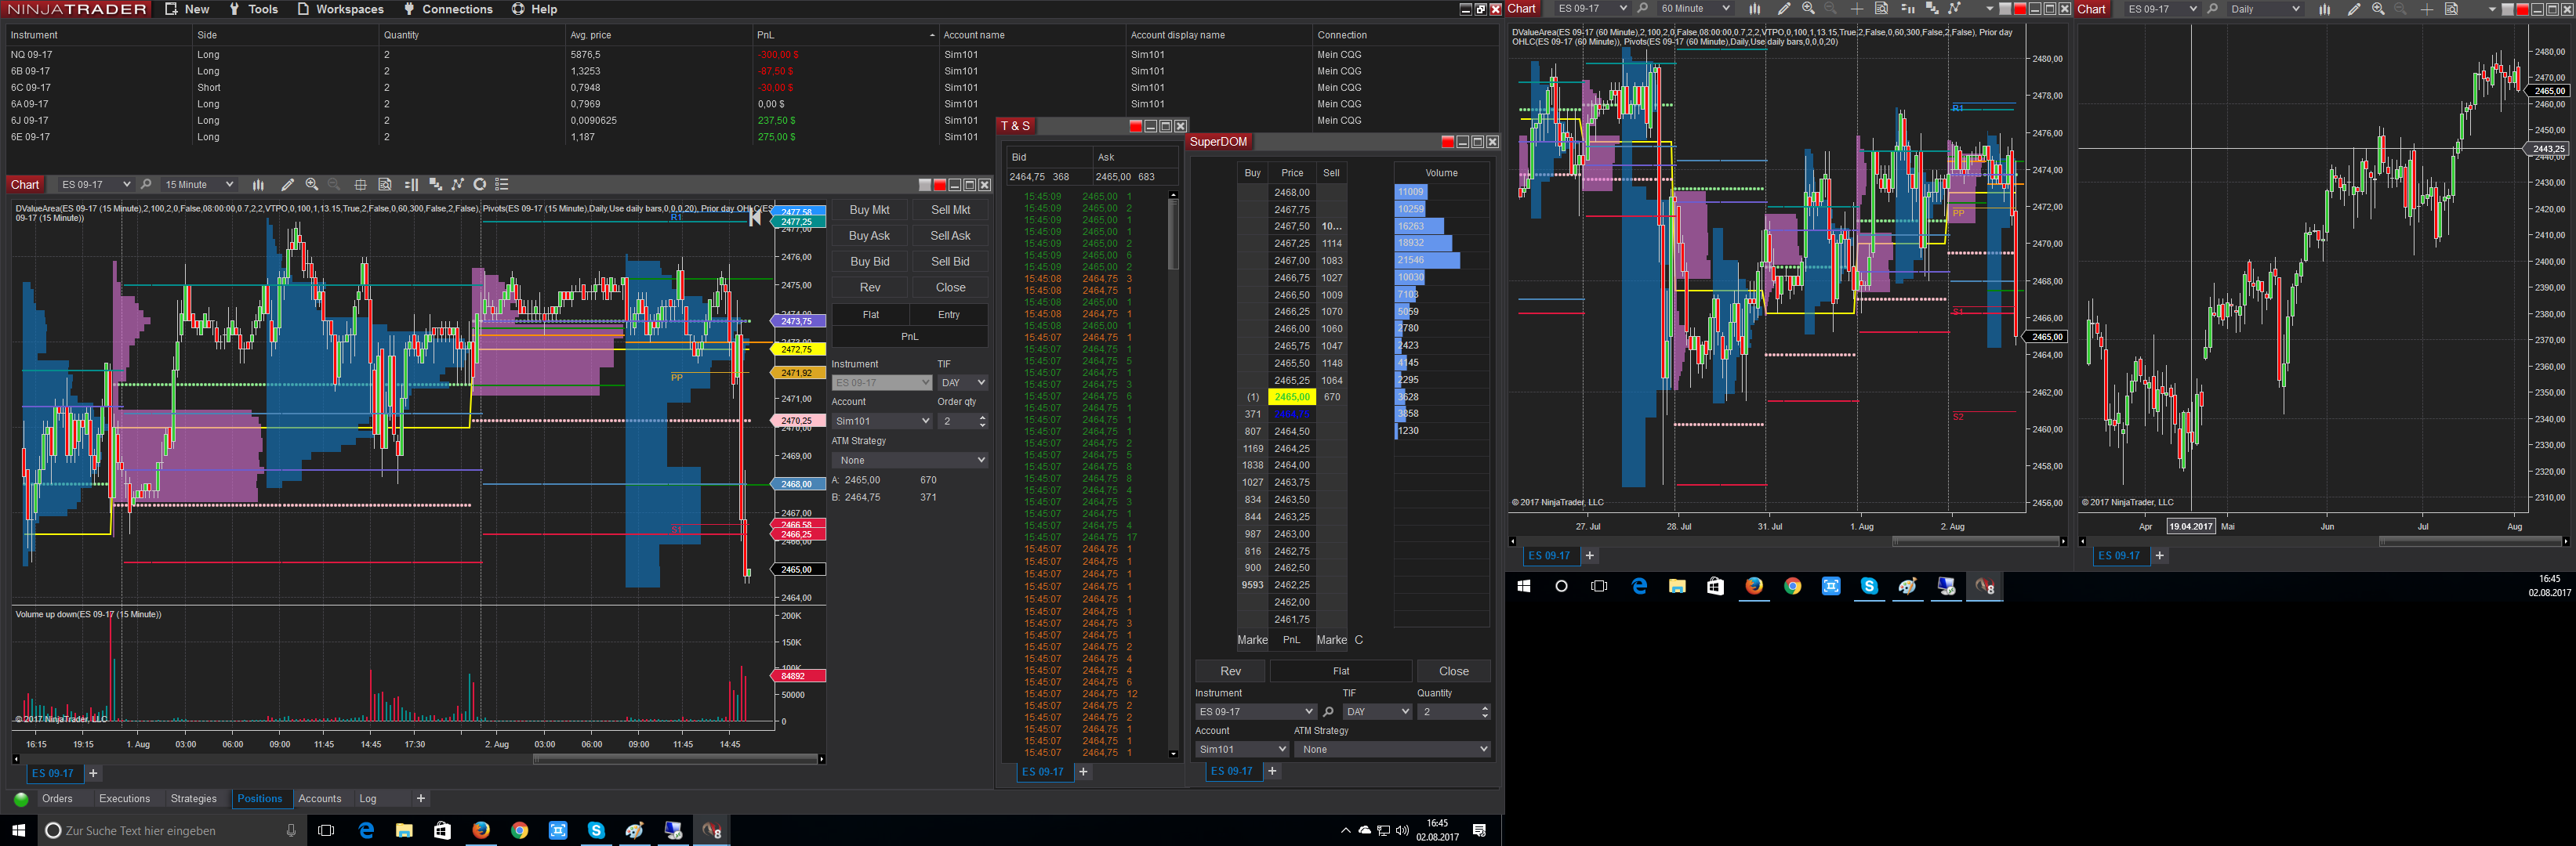
Task: Open the Tools menu
Action: point(253,9)
